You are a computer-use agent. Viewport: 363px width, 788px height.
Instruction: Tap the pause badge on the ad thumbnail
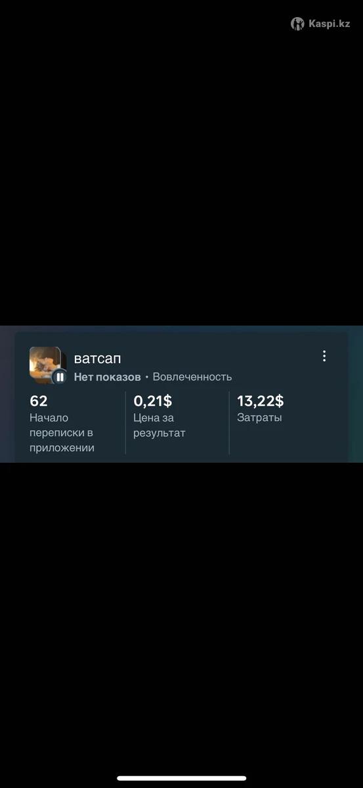(x=60, y=377)
